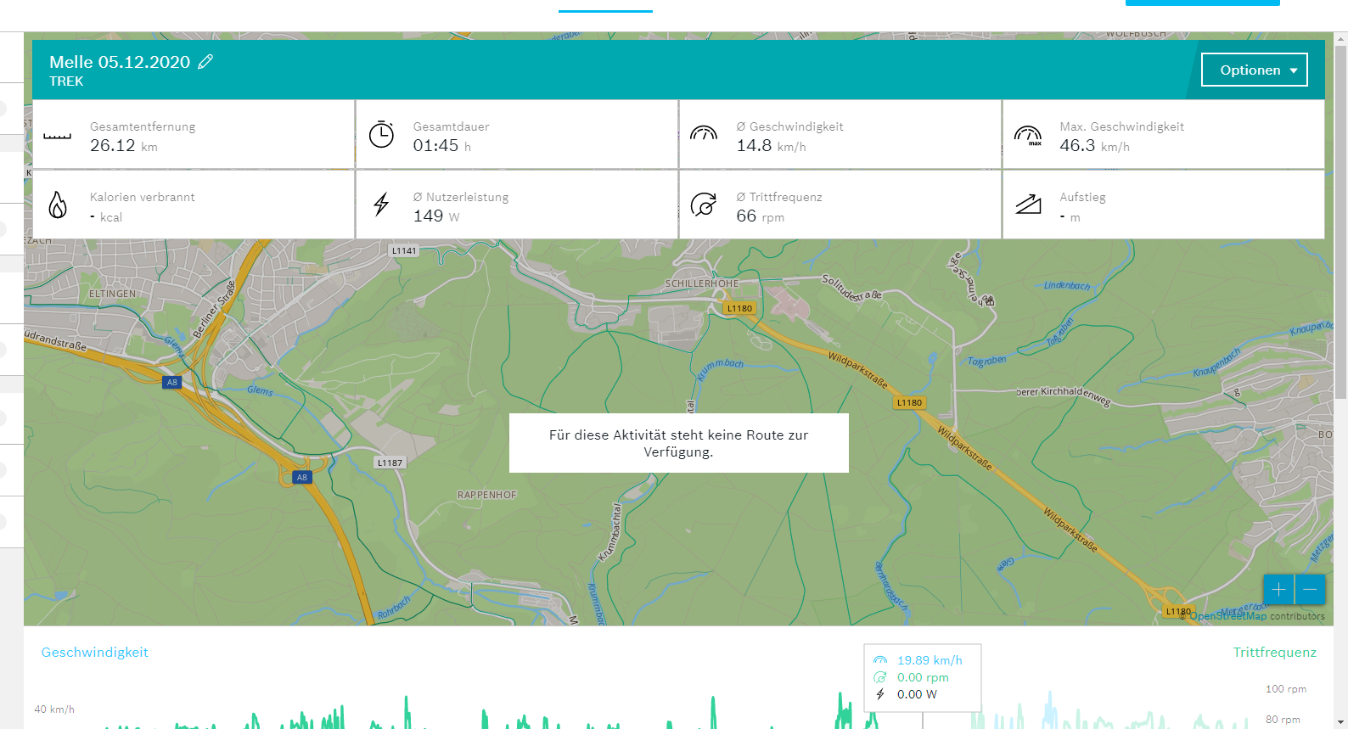Click the page's vertical scrollbar
1348x729 pixels.
[1341, 339]
